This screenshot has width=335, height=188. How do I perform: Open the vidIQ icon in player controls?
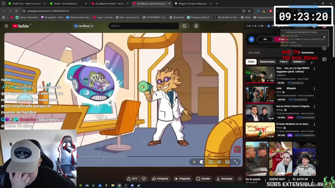click(x=194, y=162)
